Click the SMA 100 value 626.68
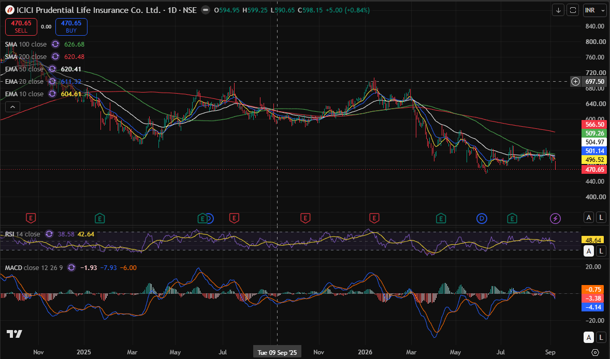The width and height of the screenshot is (610, 359). (x=74, y=44)
